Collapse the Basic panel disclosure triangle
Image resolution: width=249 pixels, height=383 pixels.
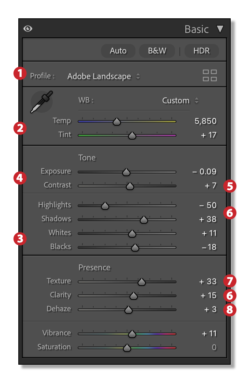(x=220, y=29)
